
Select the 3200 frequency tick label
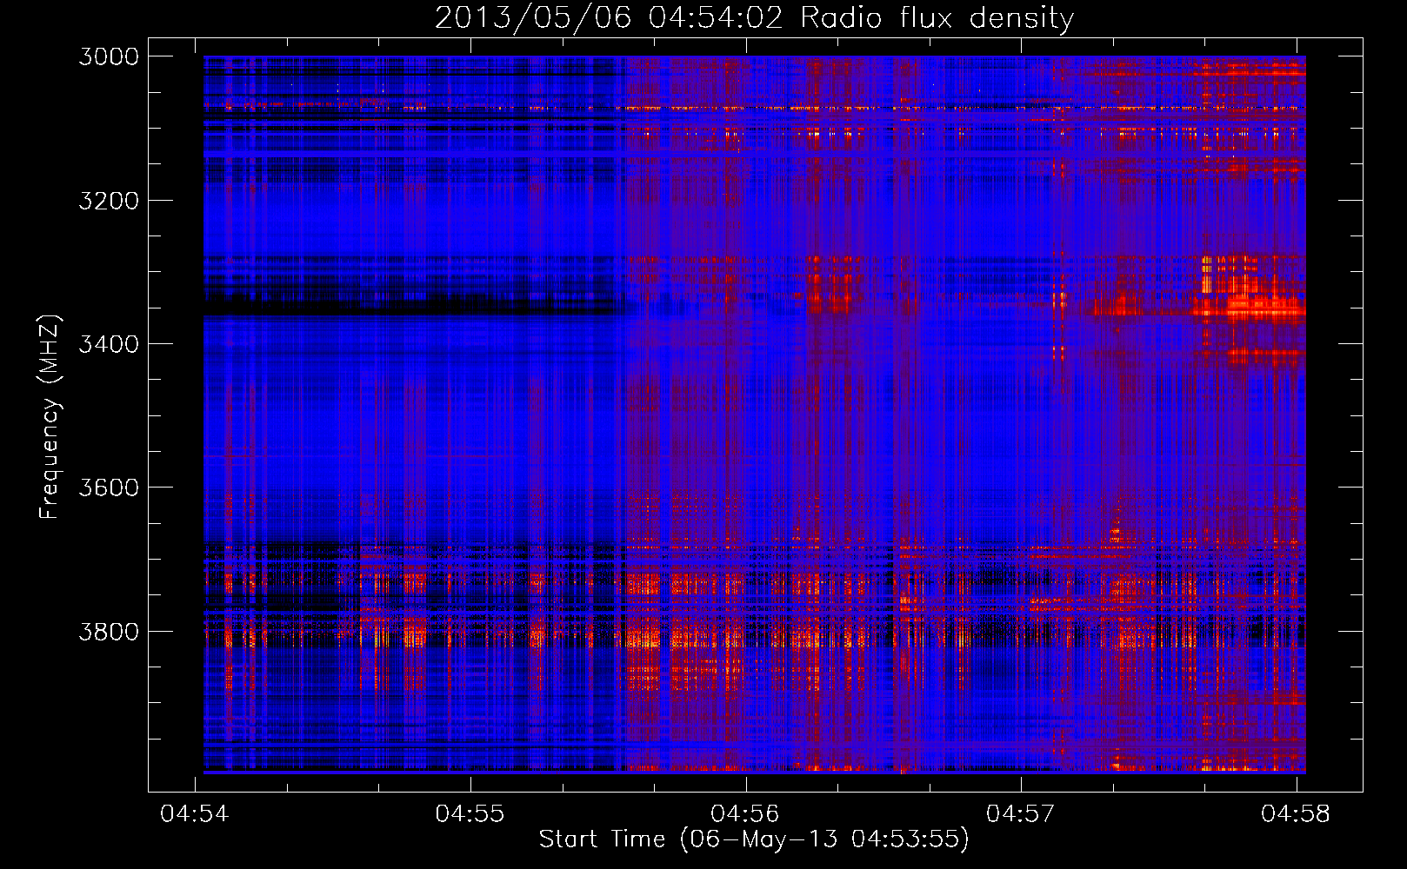tap(109, 201)
